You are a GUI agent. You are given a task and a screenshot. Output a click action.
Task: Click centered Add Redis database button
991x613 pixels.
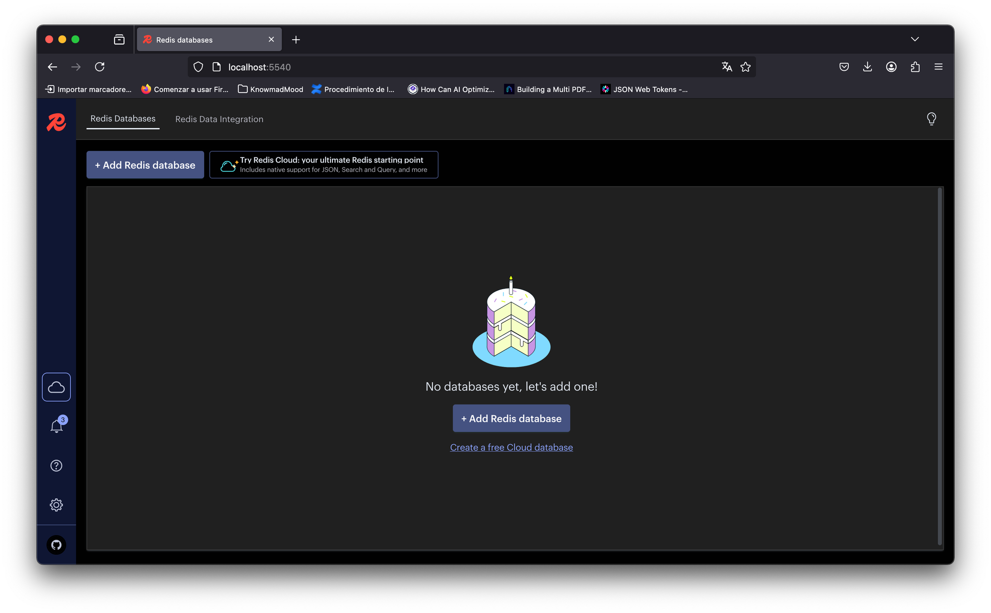coord(511,418)
